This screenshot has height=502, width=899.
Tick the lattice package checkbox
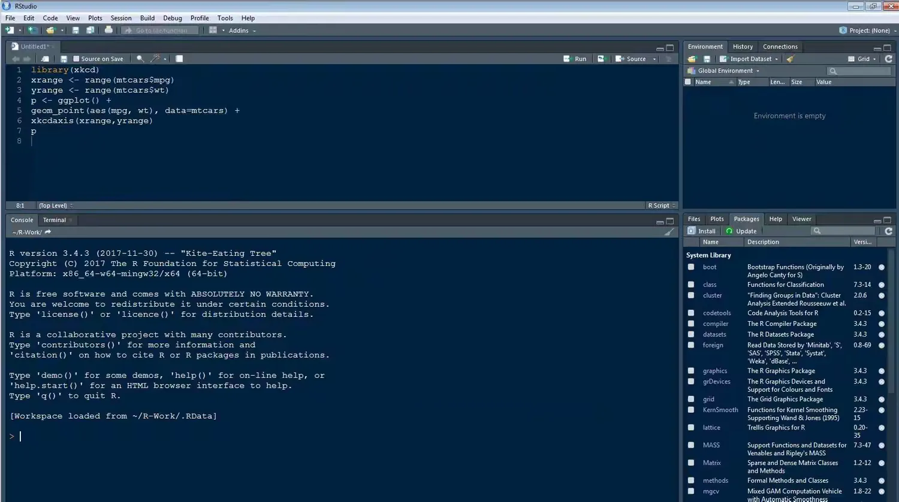(691, 428)
